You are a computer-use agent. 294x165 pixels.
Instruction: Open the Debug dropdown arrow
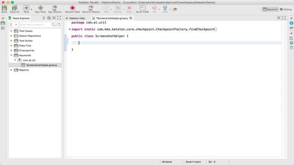124,9
